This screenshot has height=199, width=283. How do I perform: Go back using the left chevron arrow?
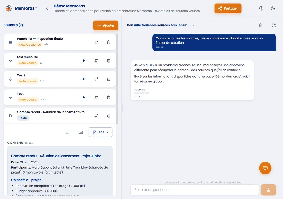(x=47, y=8)
